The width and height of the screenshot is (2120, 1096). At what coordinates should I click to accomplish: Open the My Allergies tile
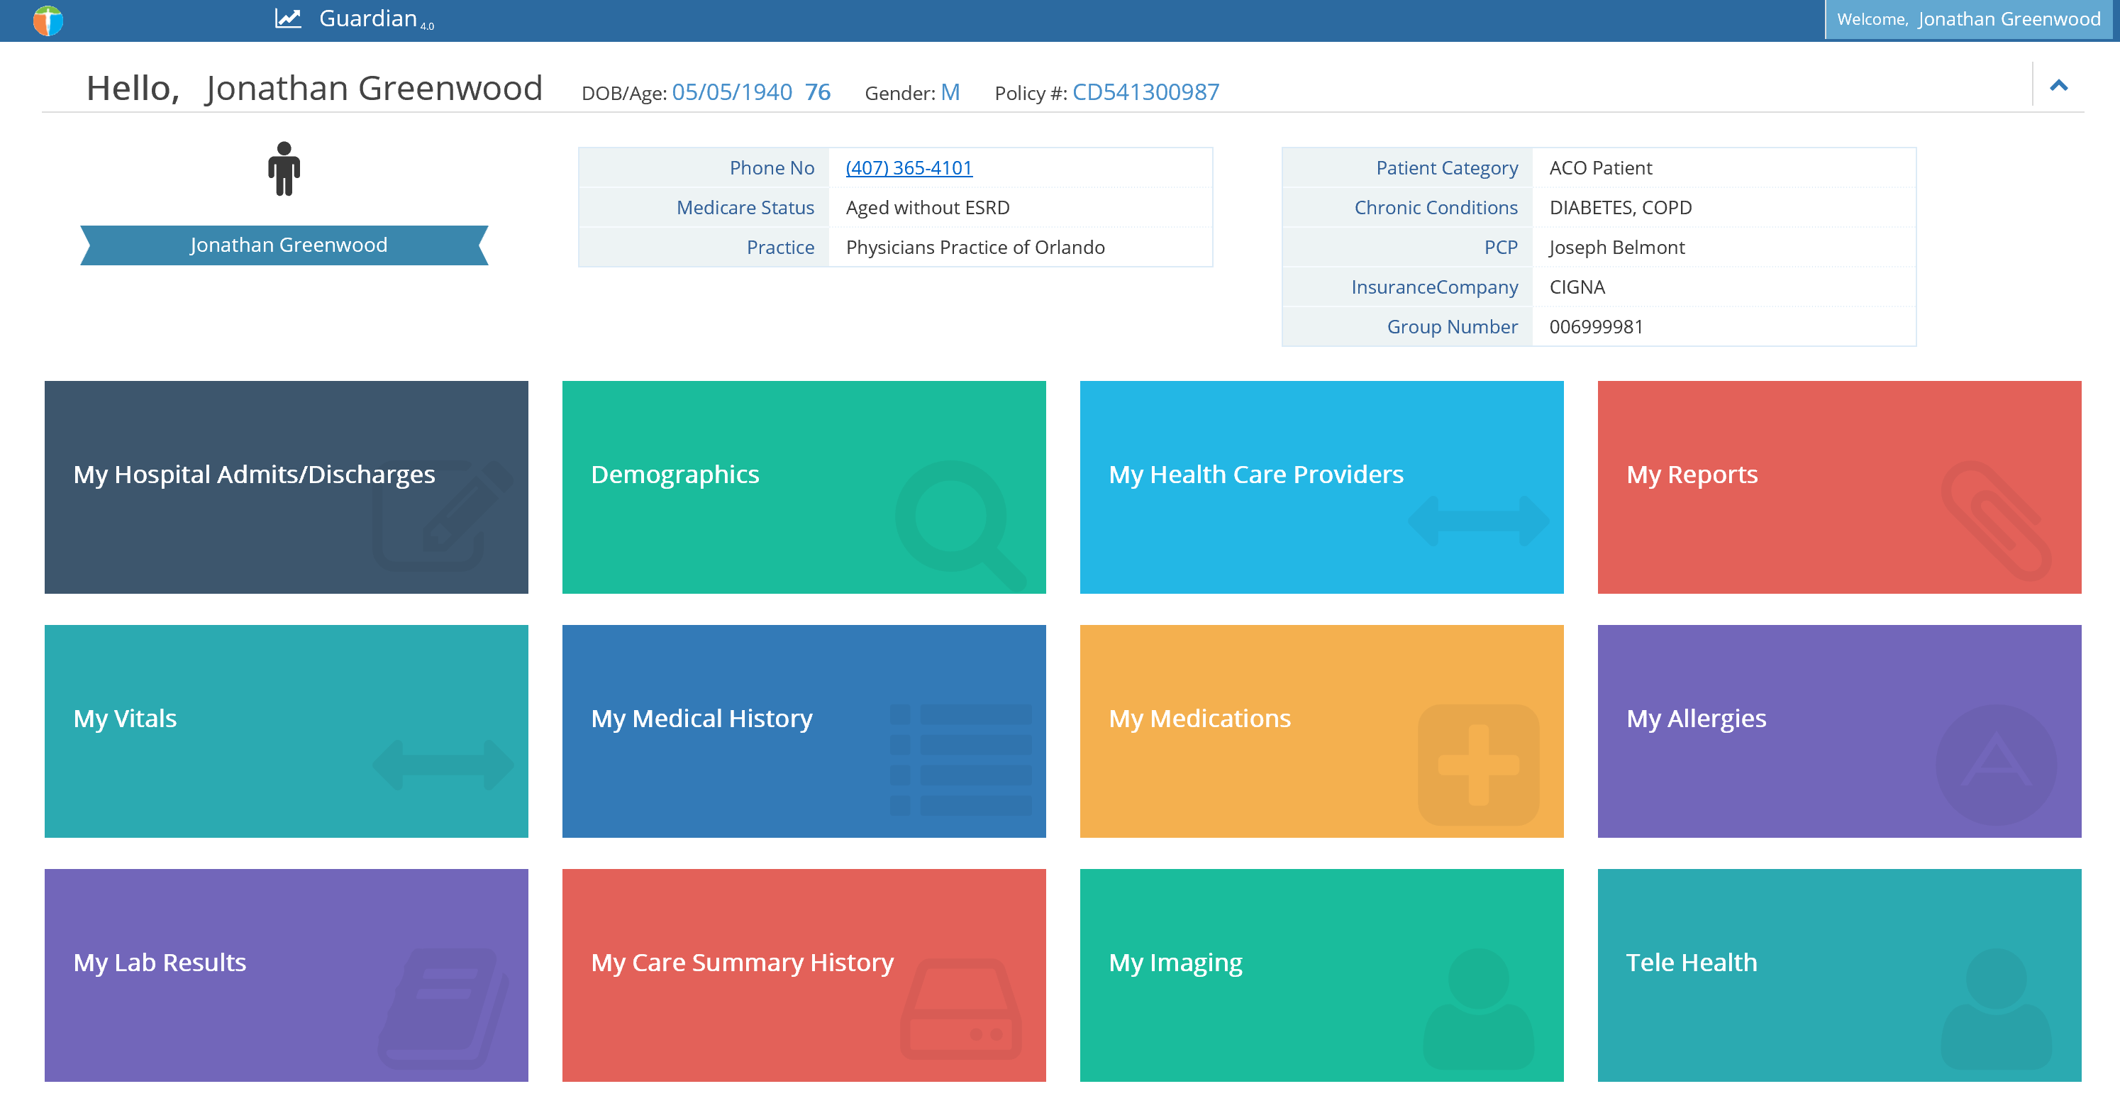[1839, 731]
